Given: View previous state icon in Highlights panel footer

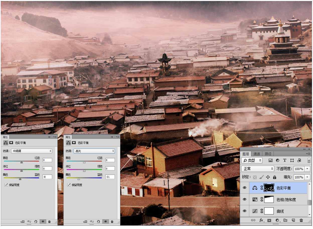Looking at the screenshot, I should click(92, 222).
